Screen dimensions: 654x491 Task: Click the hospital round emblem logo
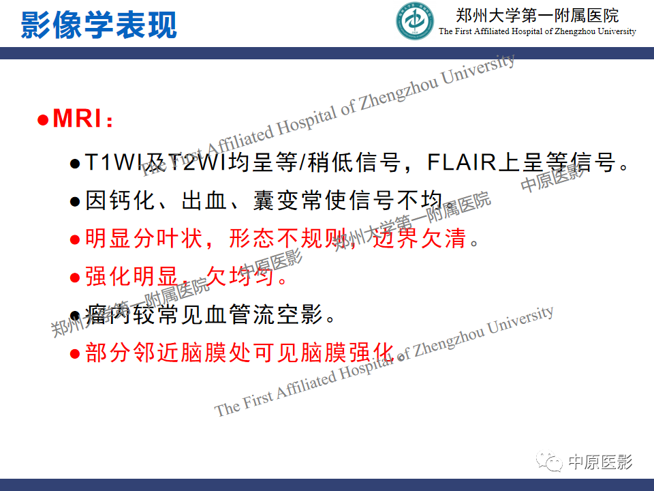click(x=415, y=21)
